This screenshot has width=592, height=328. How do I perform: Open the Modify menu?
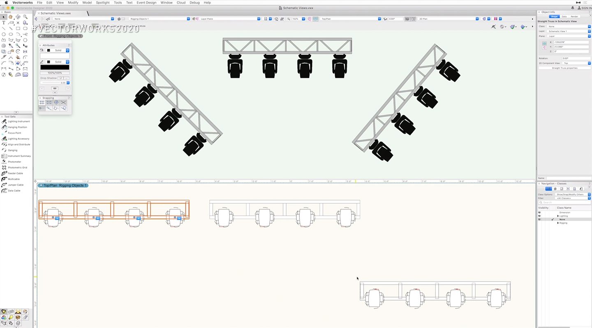click(x=73, y=2)
